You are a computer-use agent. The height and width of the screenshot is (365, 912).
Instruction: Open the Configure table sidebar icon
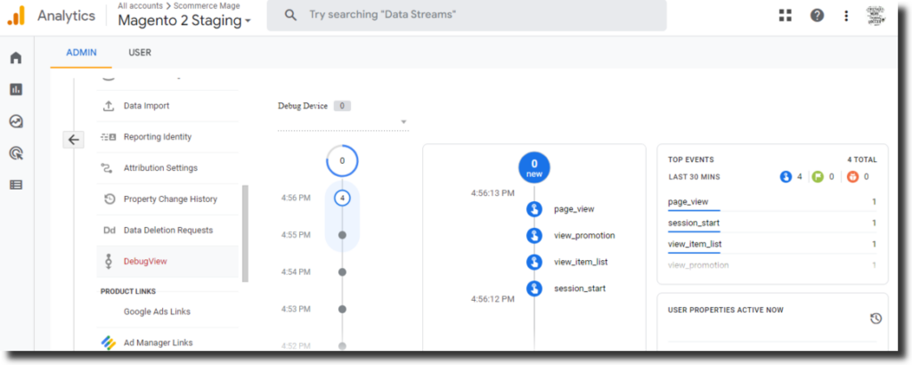click(16, 185)
